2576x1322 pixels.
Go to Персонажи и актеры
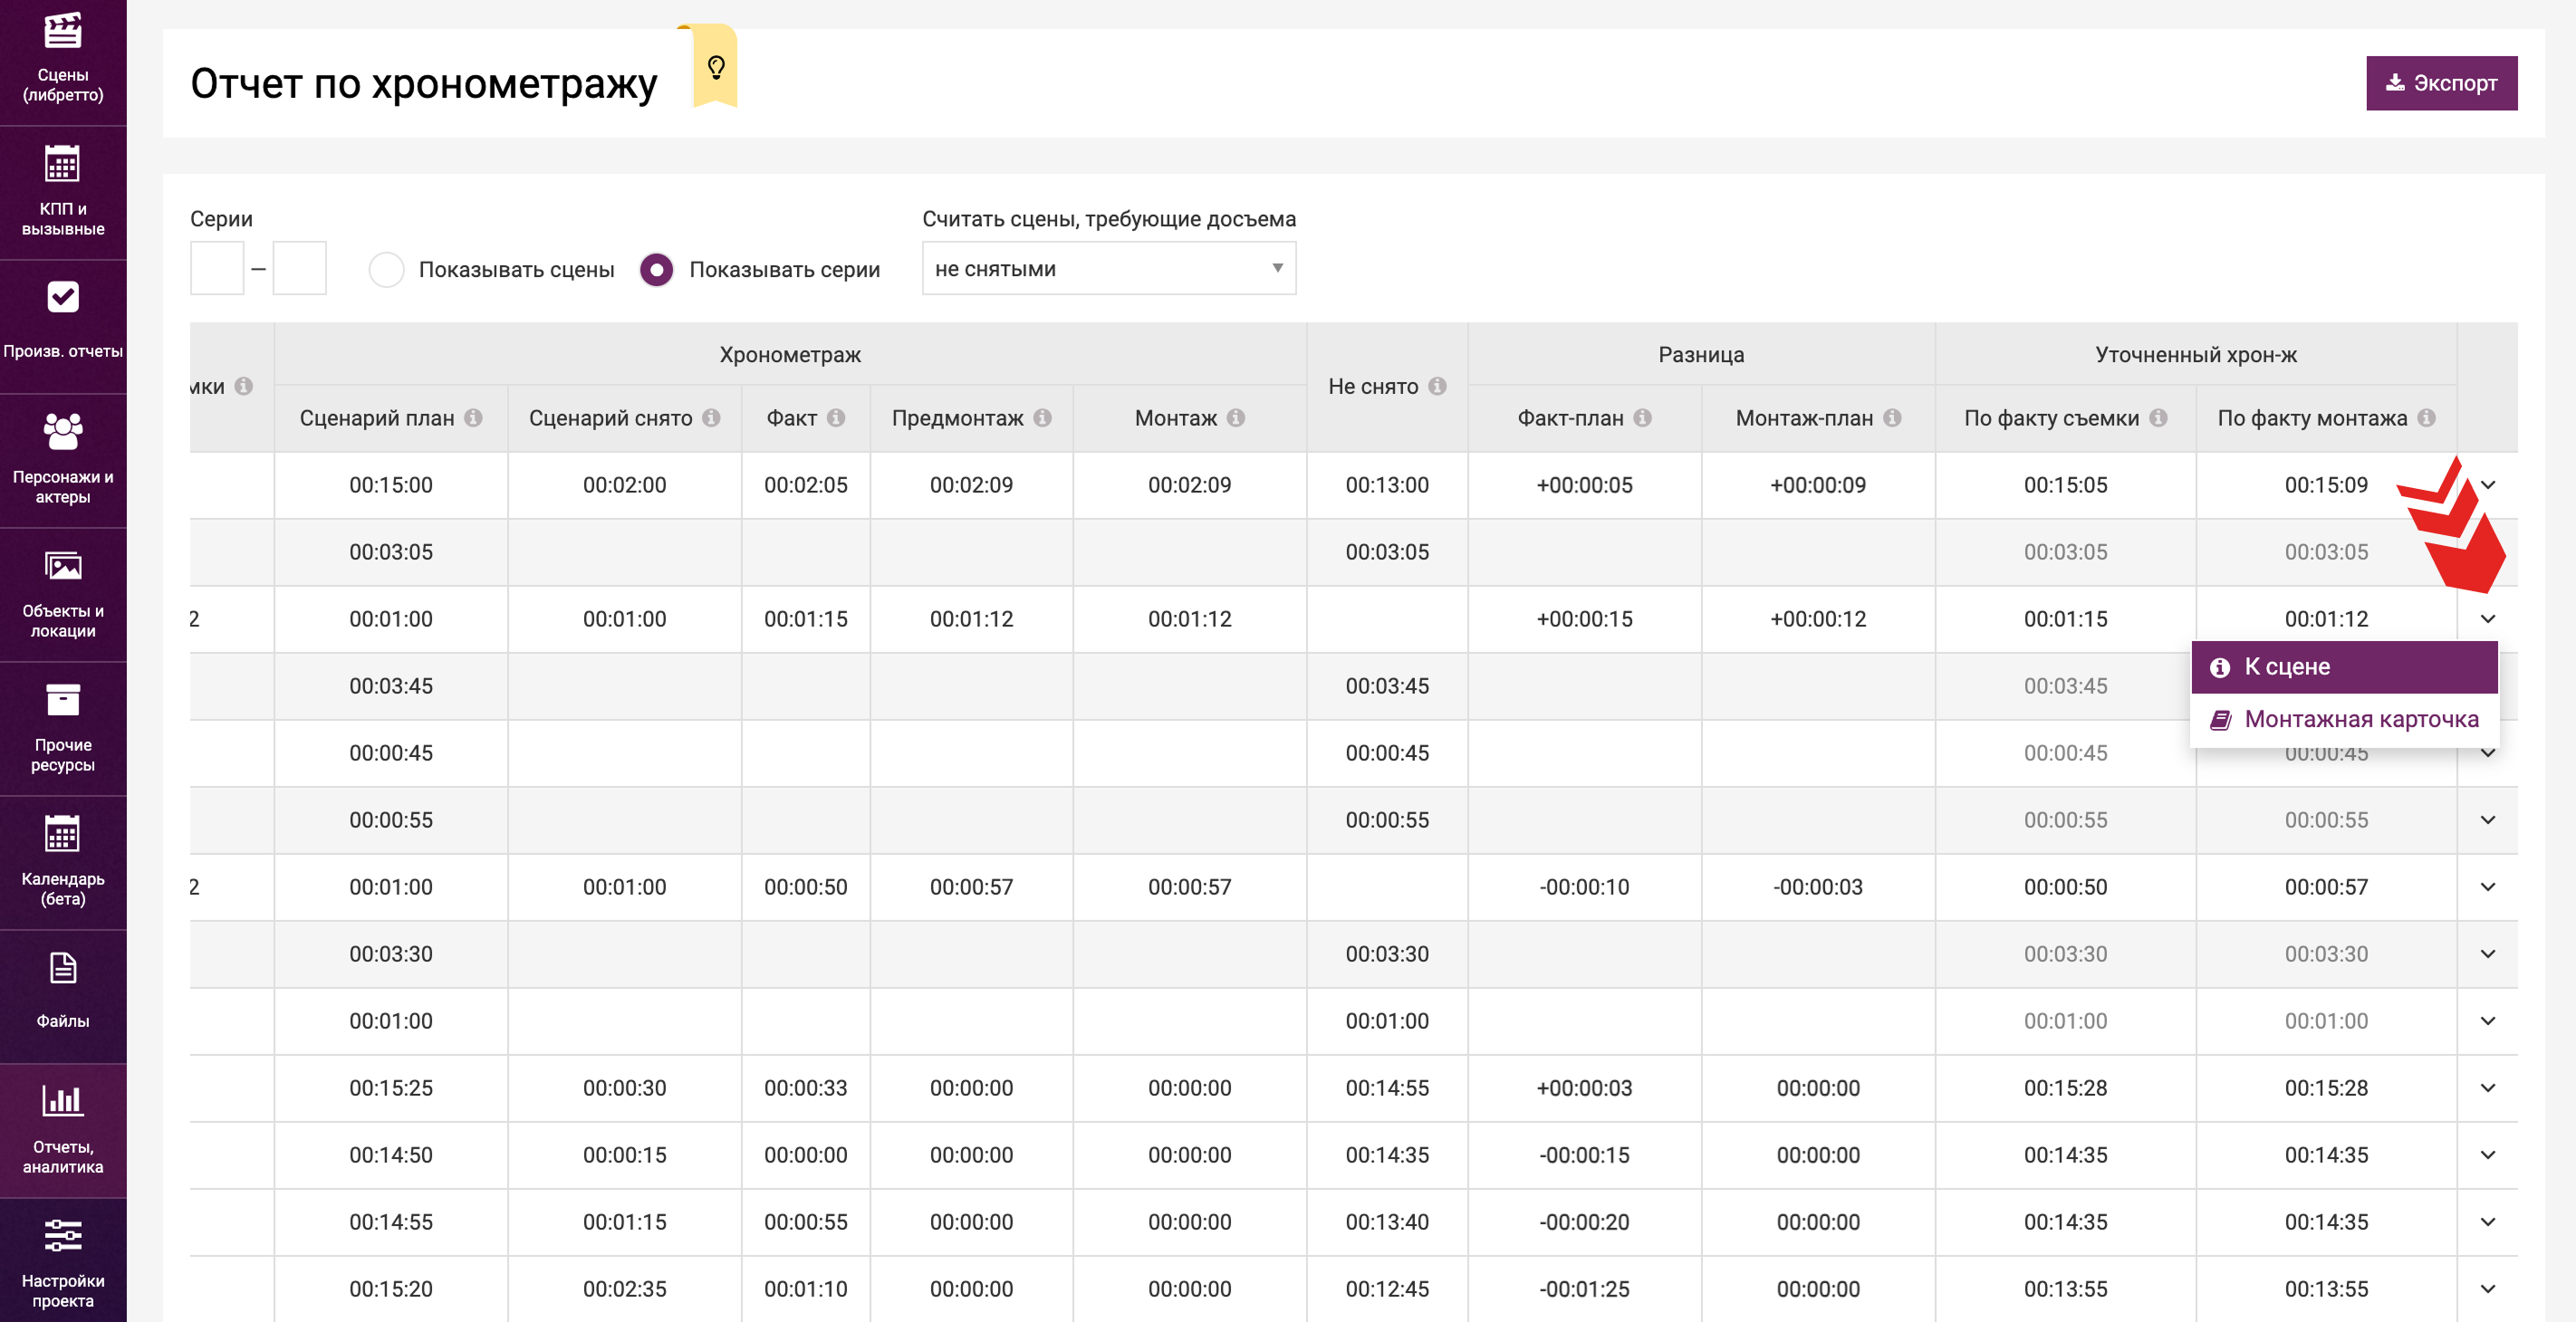(x=62, y=460)
